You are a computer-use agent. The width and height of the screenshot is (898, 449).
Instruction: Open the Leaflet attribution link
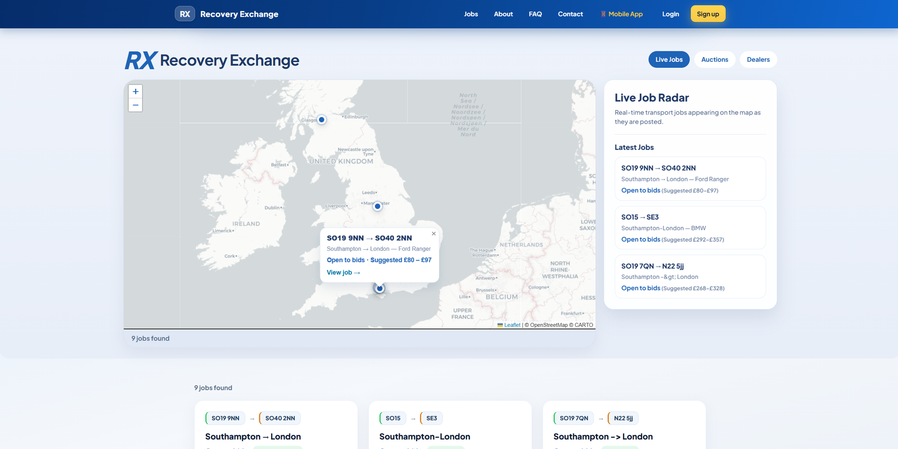click(x=512, y=325)
